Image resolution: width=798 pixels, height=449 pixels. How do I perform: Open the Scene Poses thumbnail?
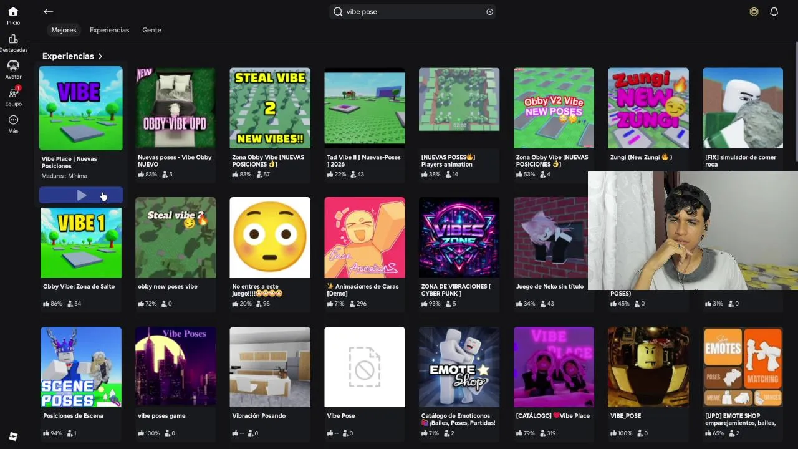pyautogui.click(x=81, y=367)
